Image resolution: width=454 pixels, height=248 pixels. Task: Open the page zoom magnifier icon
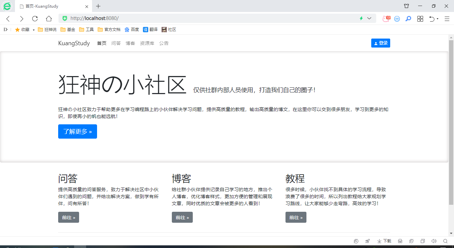(445, 241)
